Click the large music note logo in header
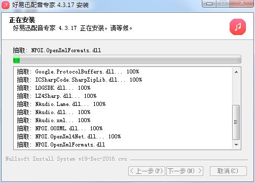 point(238,27)
